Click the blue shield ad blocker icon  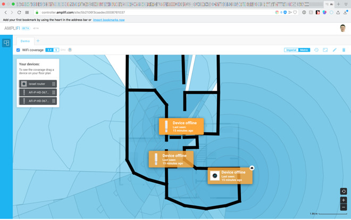285,13
